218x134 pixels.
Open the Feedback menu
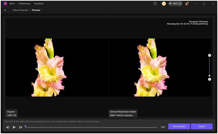pos(39,4)
